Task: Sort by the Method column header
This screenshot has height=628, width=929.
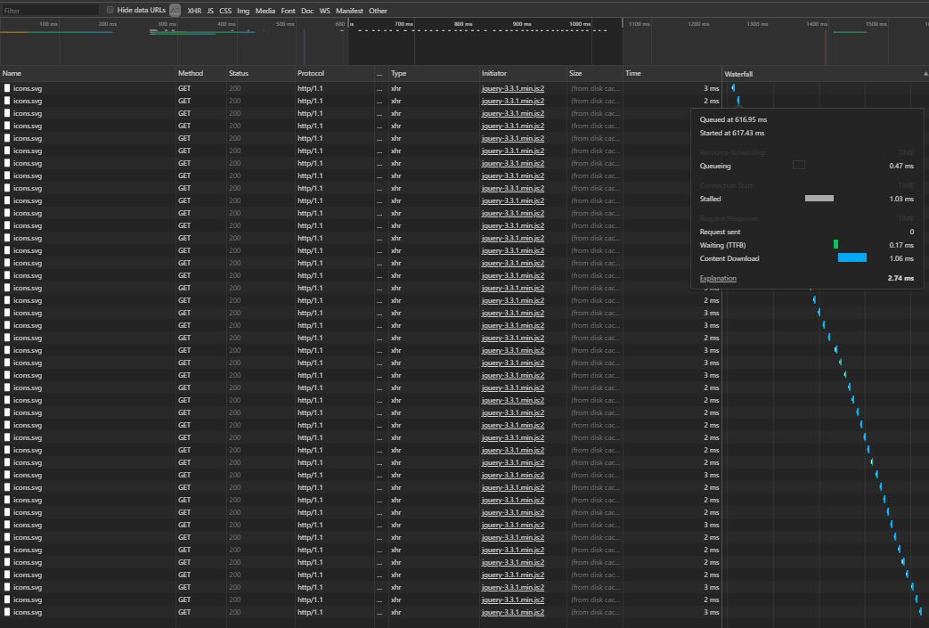Action: pyautogui.click(x=201, y=73)
